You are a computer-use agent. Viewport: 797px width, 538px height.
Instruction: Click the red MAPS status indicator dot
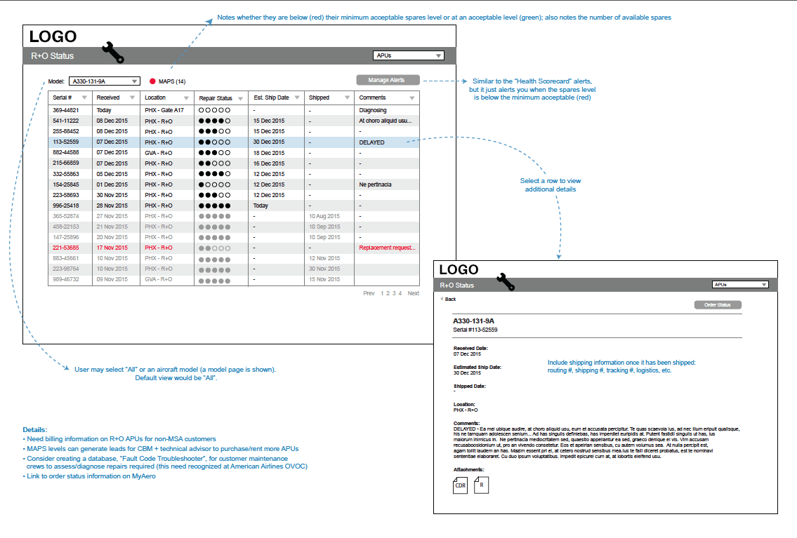[152, 82]
